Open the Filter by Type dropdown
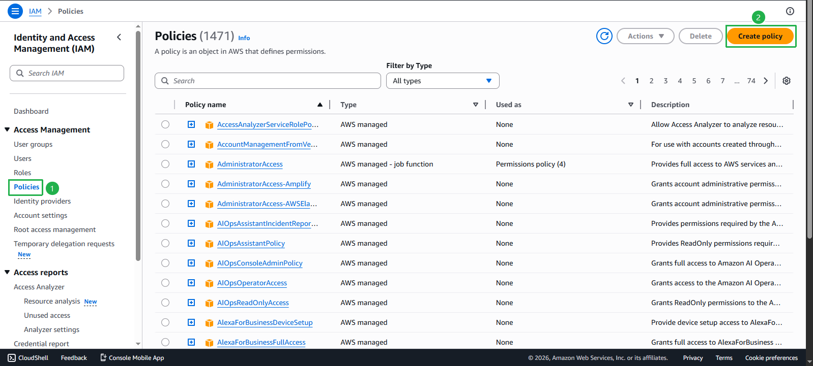 pos(443,81)
